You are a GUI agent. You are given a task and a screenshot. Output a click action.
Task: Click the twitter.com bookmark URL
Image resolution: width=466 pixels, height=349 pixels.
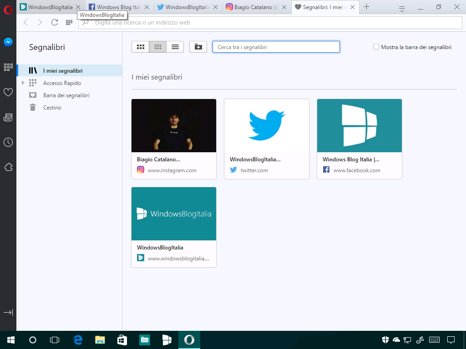(254, 170)
